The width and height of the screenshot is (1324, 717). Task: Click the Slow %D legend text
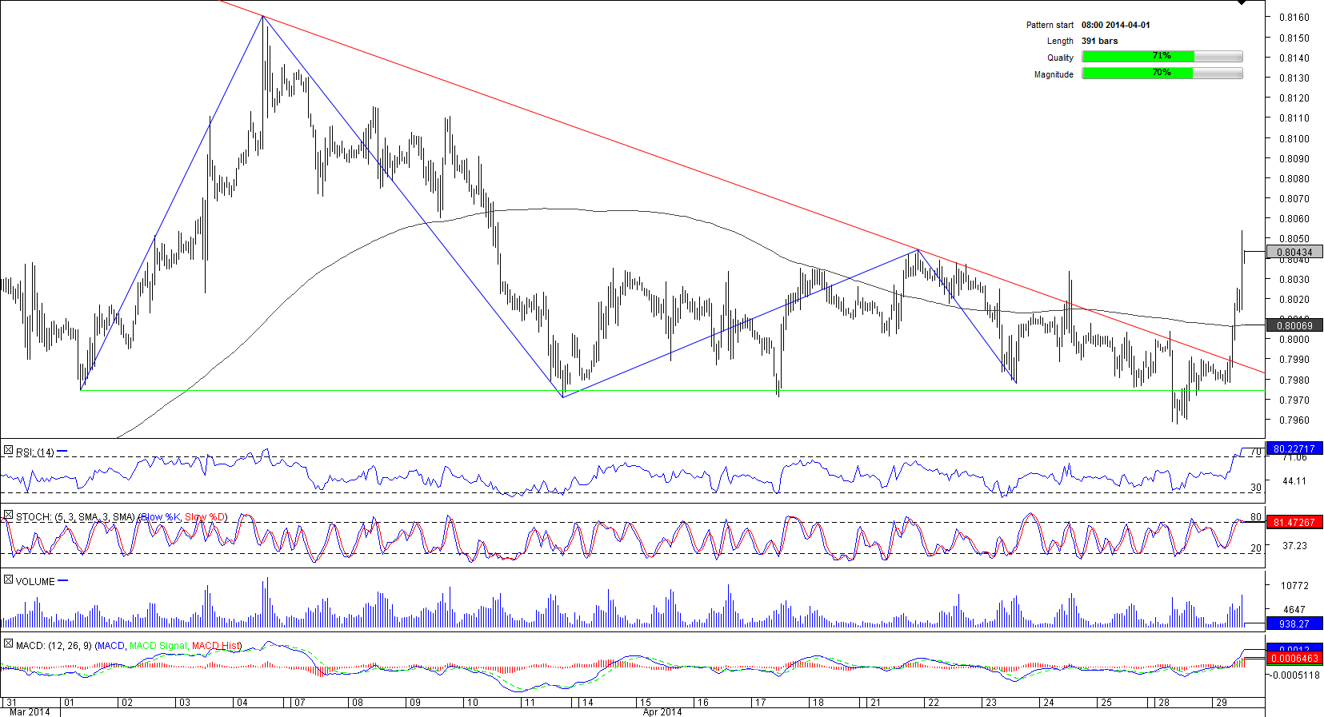(x=205, y=517)
